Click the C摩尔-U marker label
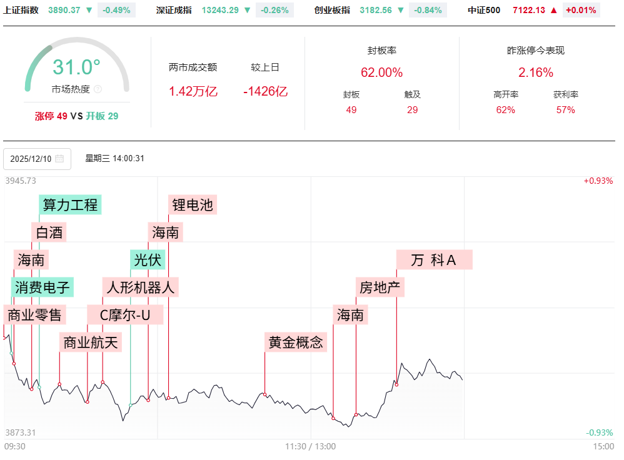The image size is (624, 460). (125, 315)
